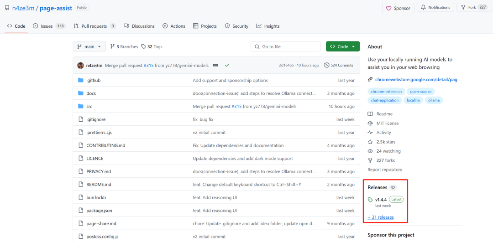
Task: Click the eye icon by 24 watching
Action: click(370, 151)
